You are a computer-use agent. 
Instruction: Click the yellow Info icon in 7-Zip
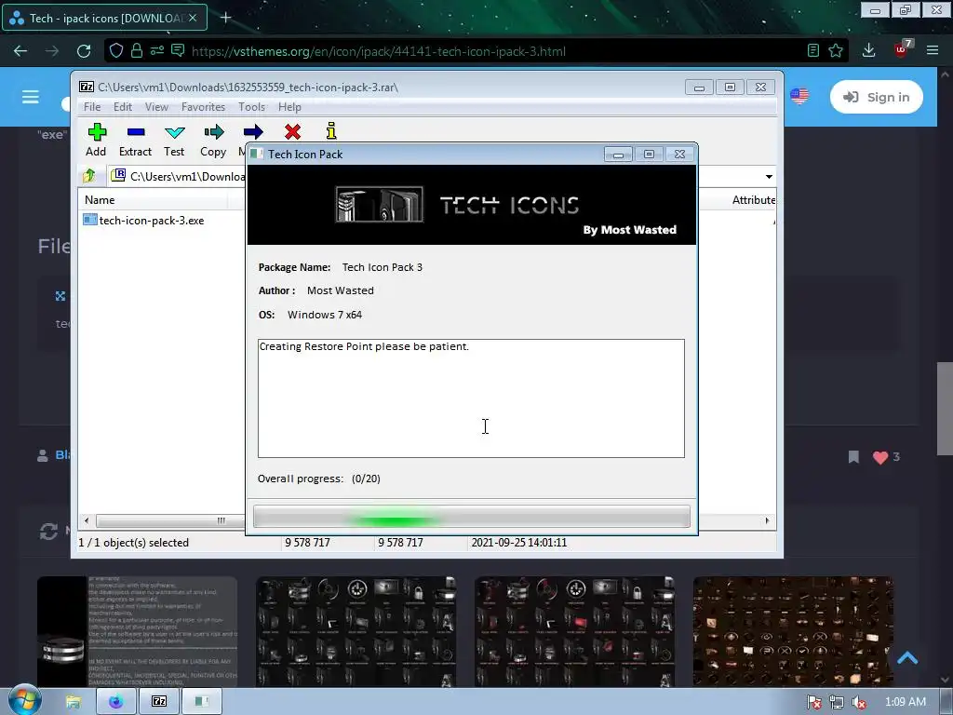331,131
